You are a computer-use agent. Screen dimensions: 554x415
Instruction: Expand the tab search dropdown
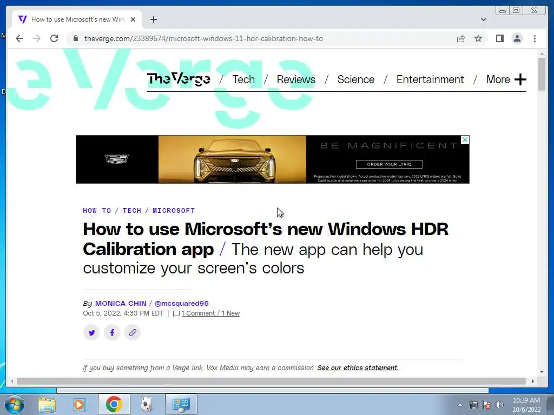483,19
